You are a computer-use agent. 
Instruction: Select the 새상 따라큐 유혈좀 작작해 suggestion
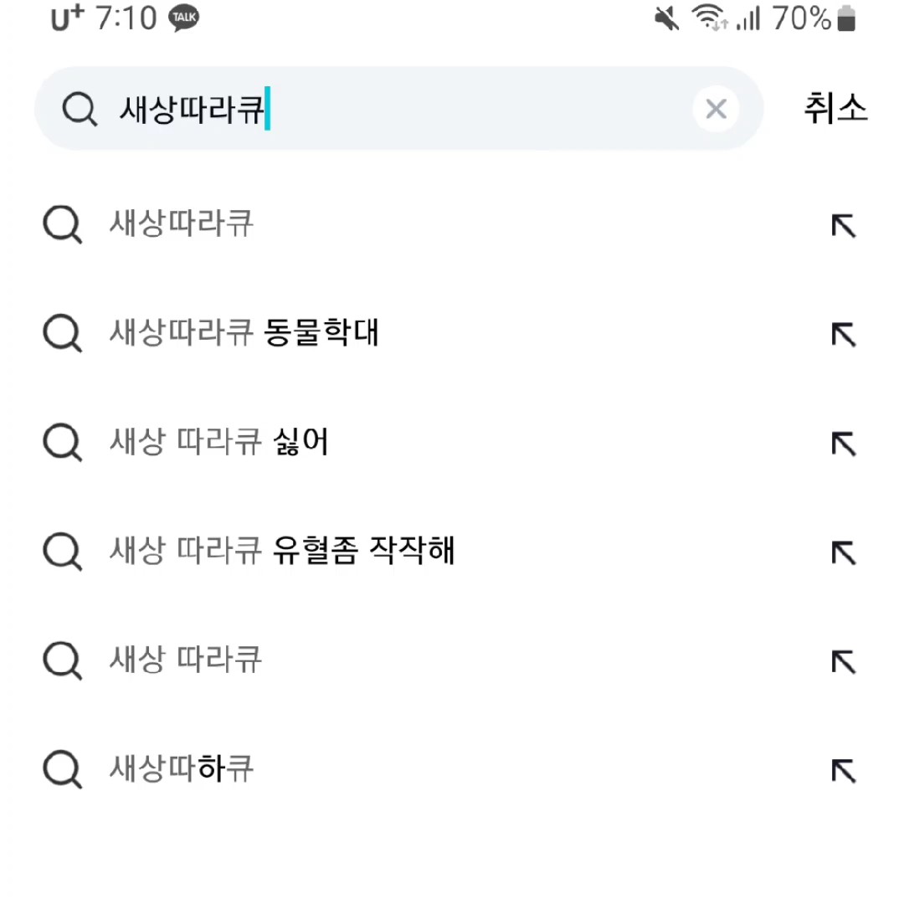pyautogui.click(x=282, y=551)
